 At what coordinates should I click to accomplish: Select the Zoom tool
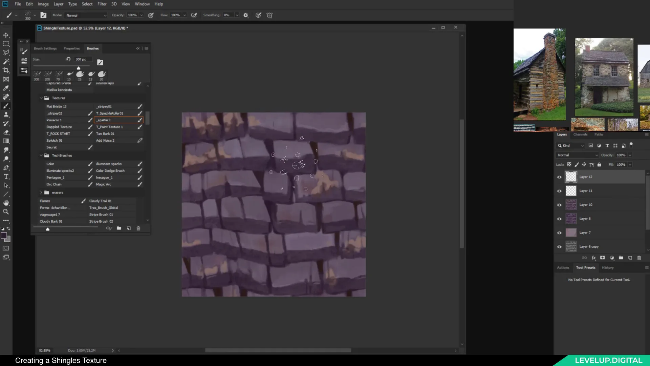(x=6, y=211)
